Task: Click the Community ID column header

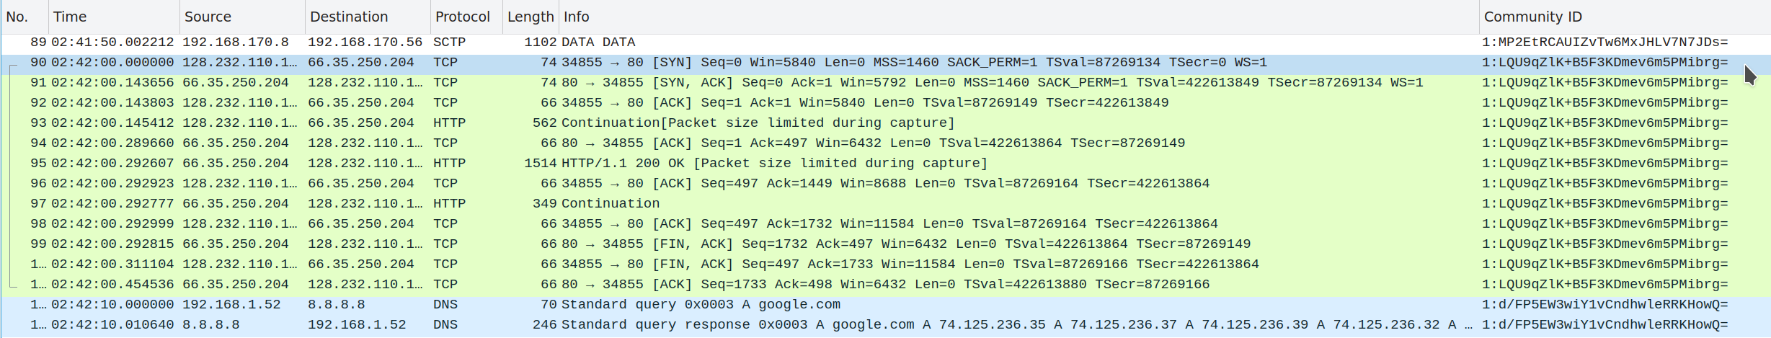Action: 1625,17
